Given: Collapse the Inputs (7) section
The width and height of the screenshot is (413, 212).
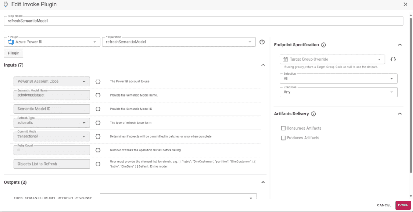Looking at the screenshot, I should pyautogui.click(x=263, y=65).
